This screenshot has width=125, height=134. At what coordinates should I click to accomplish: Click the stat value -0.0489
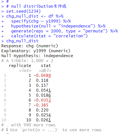point(42,76)
